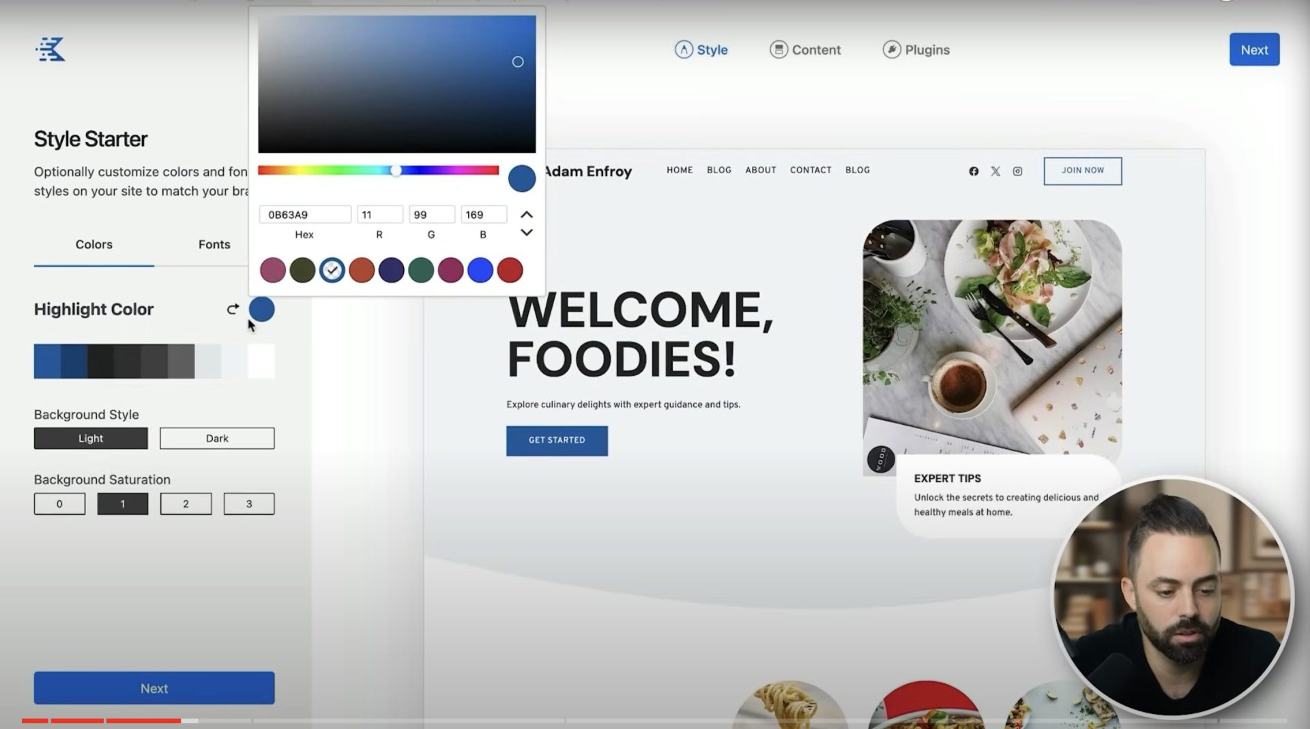Switch color format with the down chevron
The width and height of the screenshot is (1310, 729).
[527, 233]
